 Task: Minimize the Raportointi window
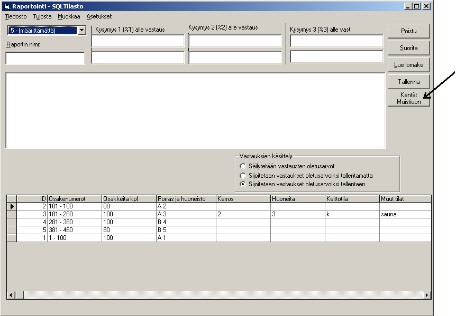[x=408, y=6]
